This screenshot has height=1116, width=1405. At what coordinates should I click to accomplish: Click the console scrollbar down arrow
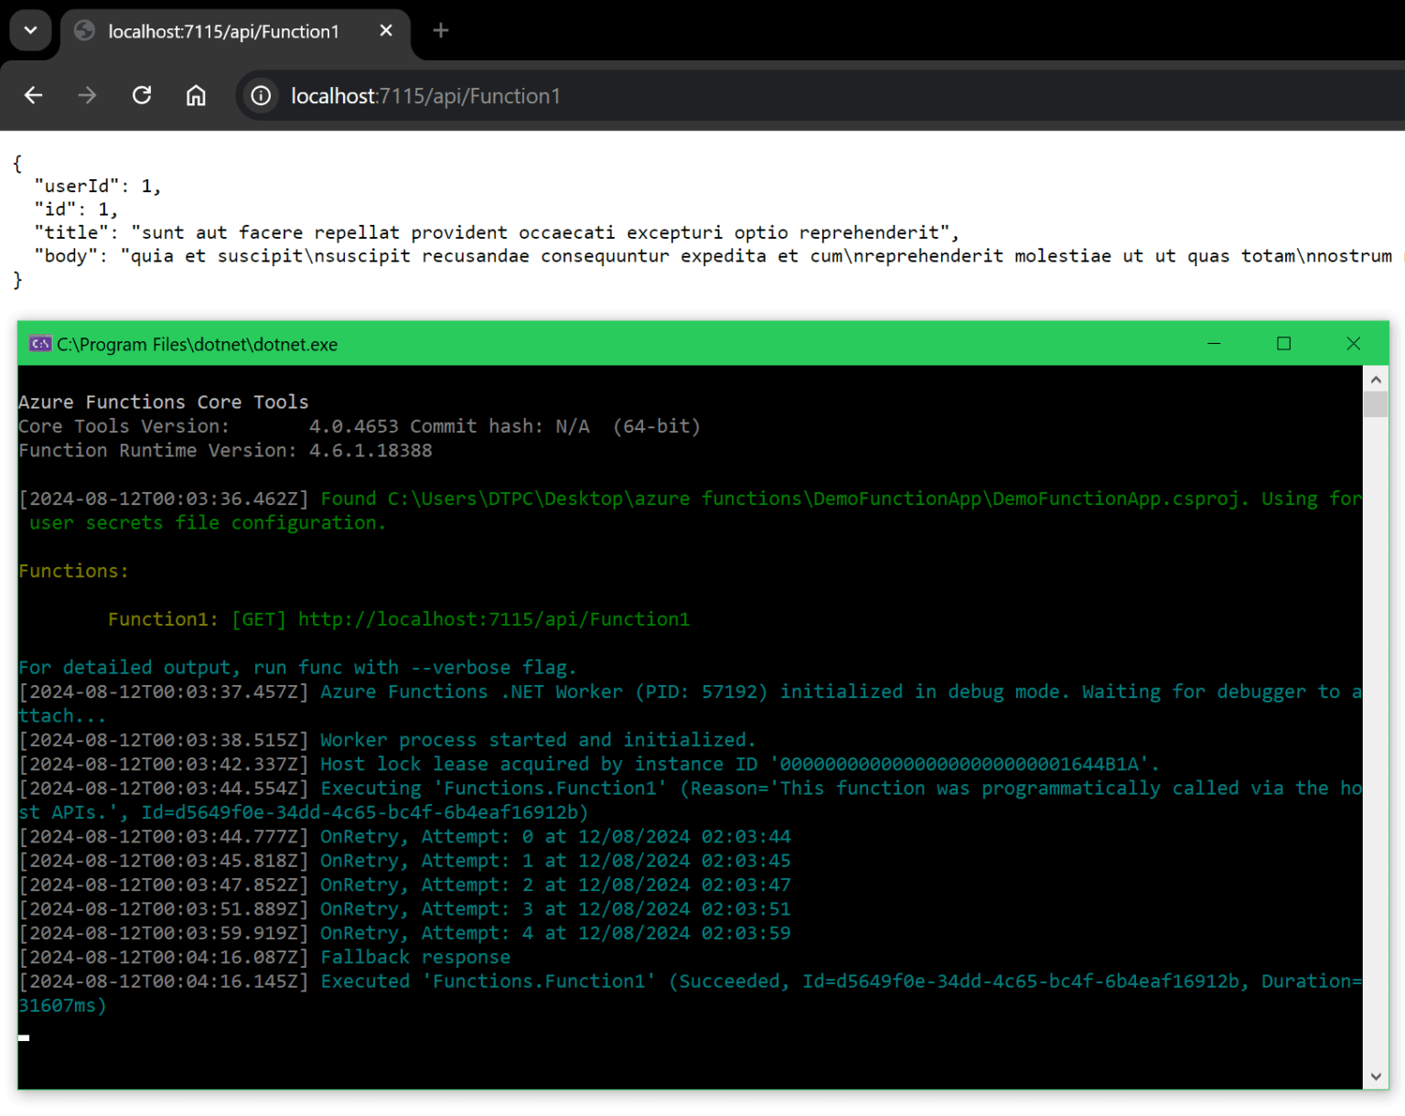(x=1375, y=1077)
